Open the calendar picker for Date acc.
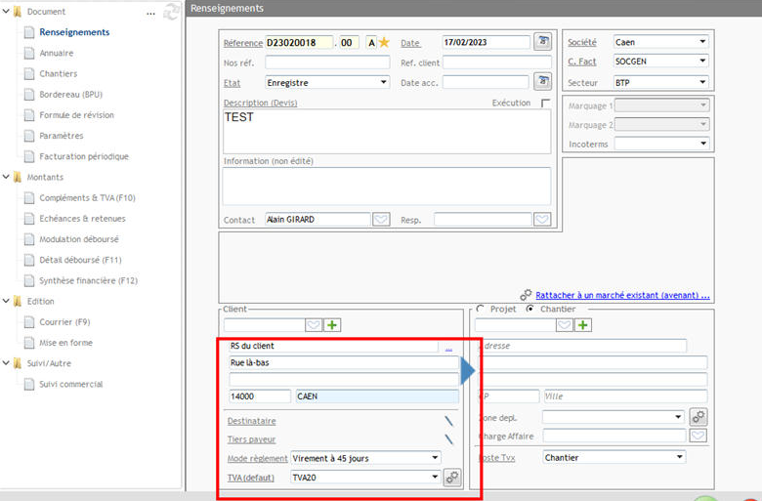 (x=542, y=82)
